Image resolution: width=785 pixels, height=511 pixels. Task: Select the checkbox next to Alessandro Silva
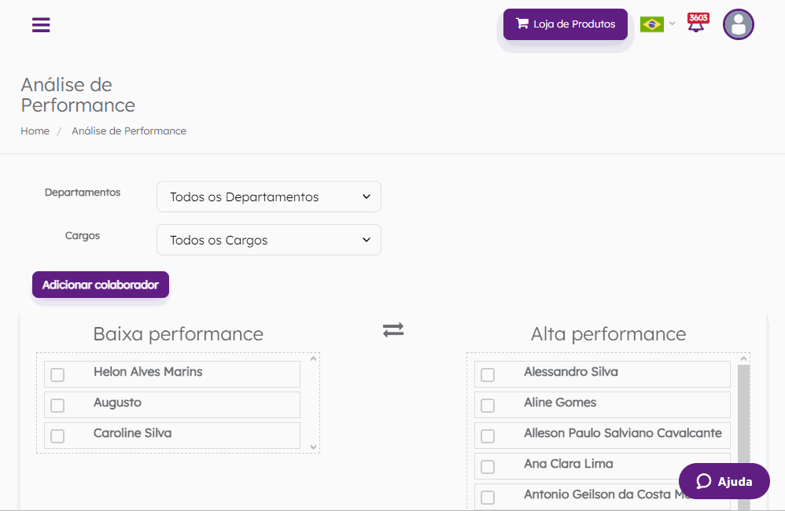point(488,375)
